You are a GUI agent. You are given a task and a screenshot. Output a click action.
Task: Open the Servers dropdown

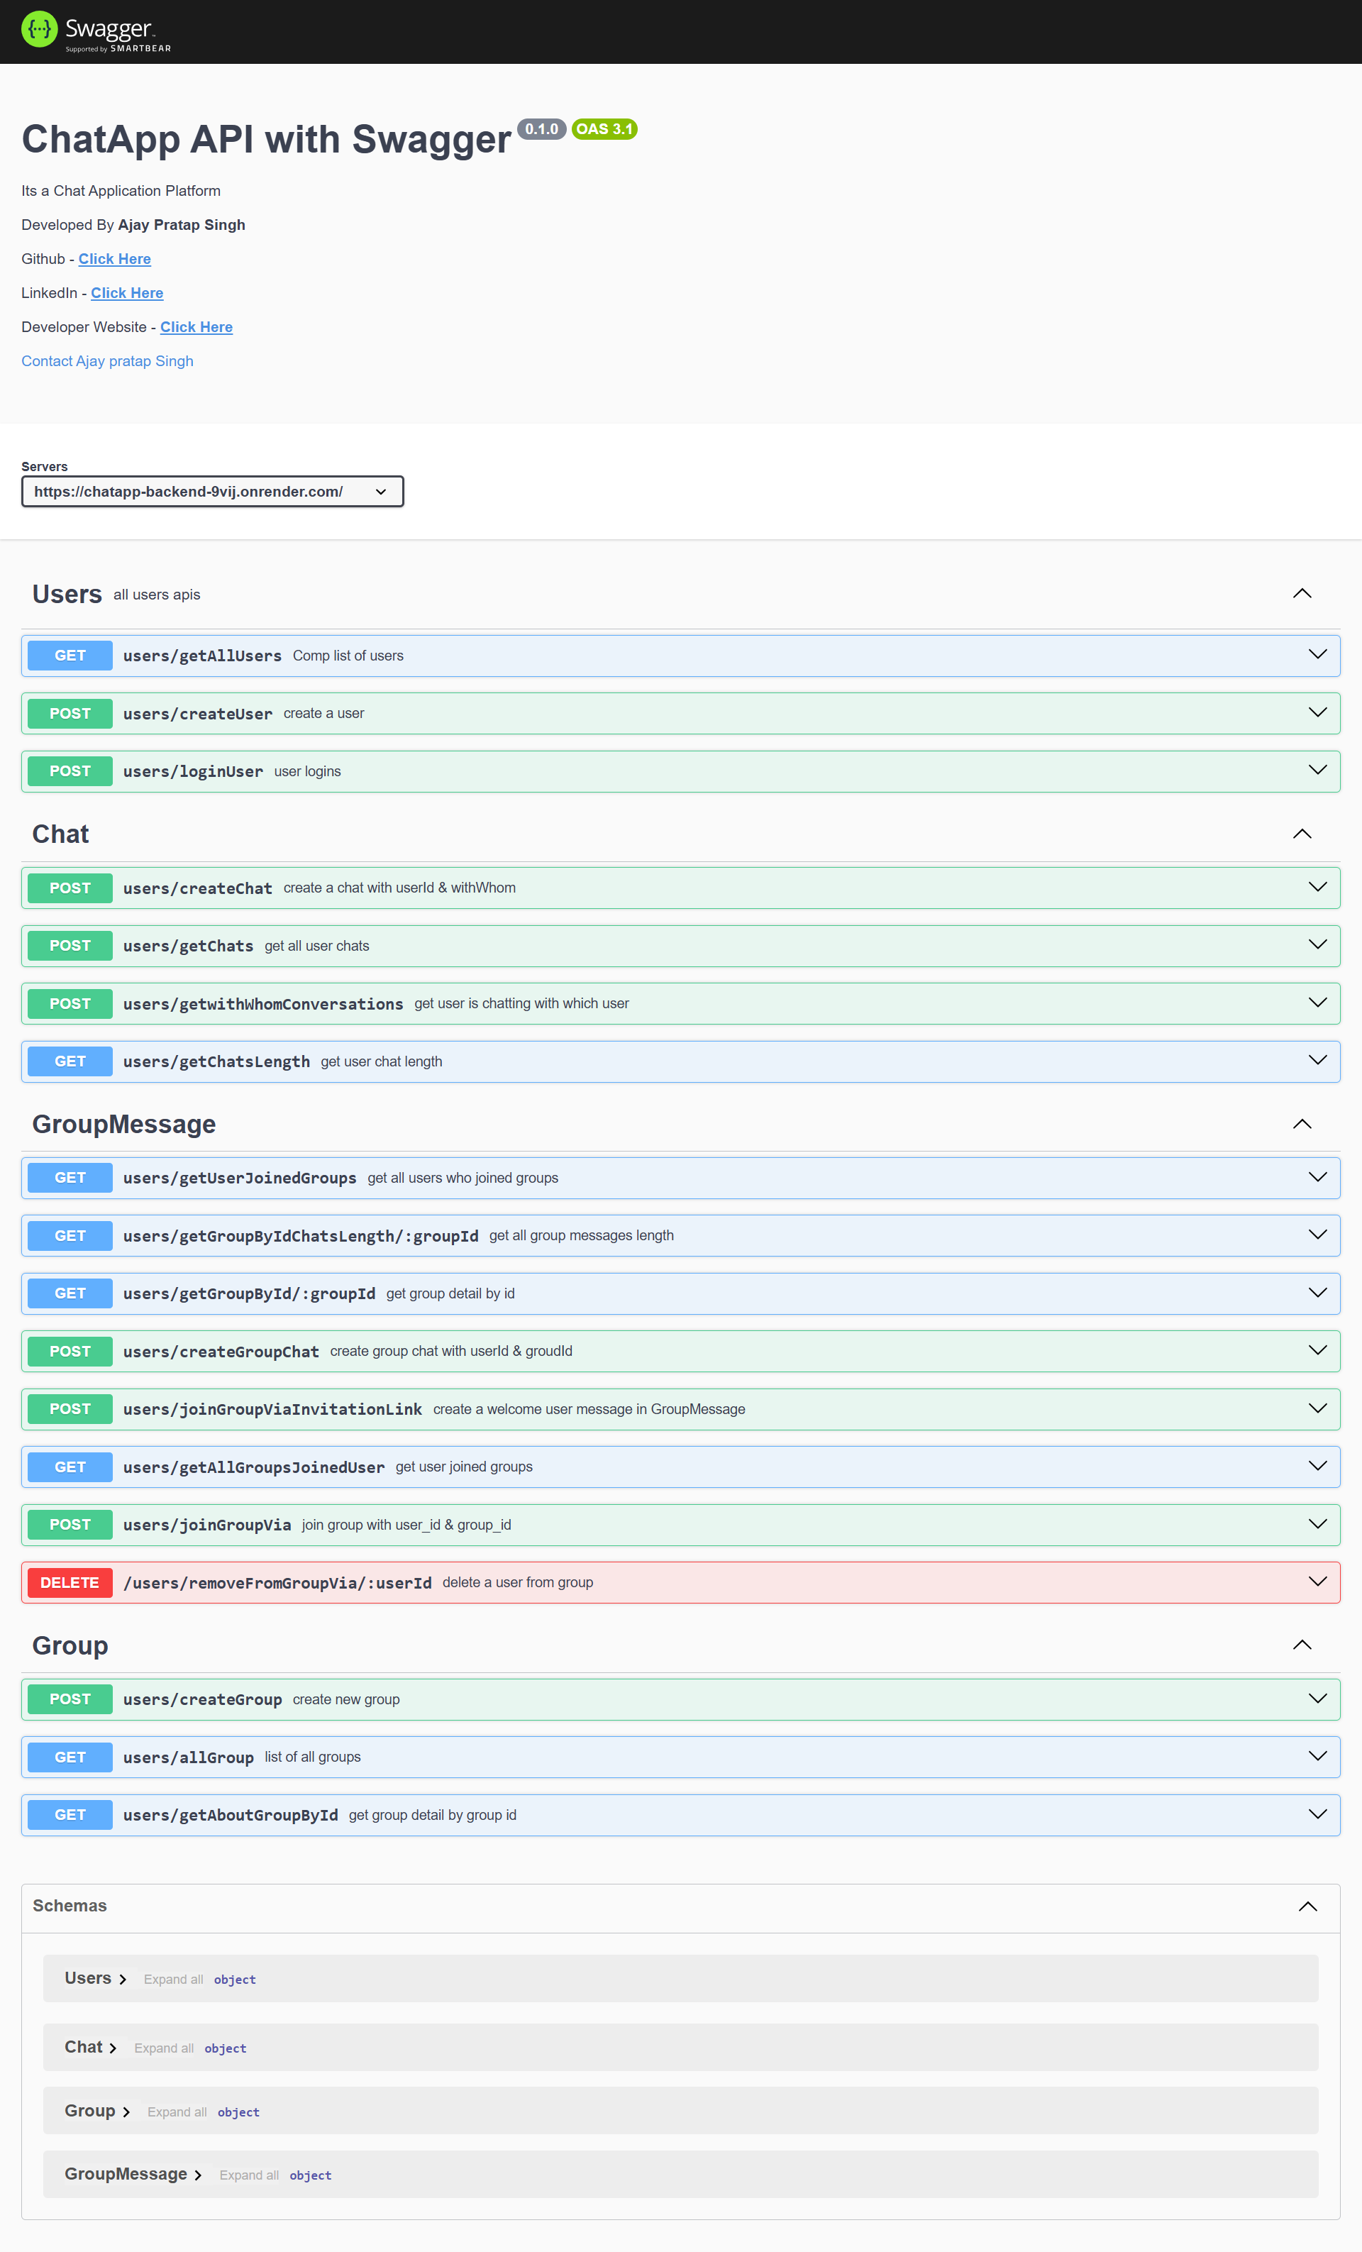tap(212, 492)
